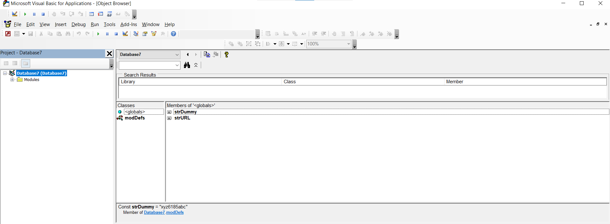Open the Add-Ins menu
The image size is (610, 224).
[x=129, y=24]
